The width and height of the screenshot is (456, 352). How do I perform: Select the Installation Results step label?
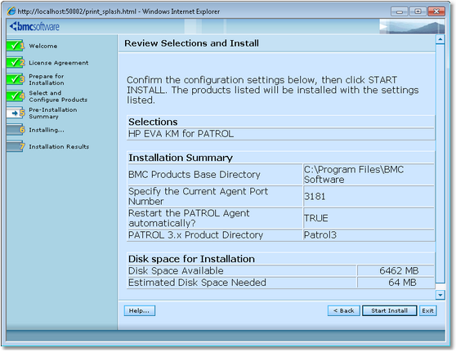[x=59, y=146]
